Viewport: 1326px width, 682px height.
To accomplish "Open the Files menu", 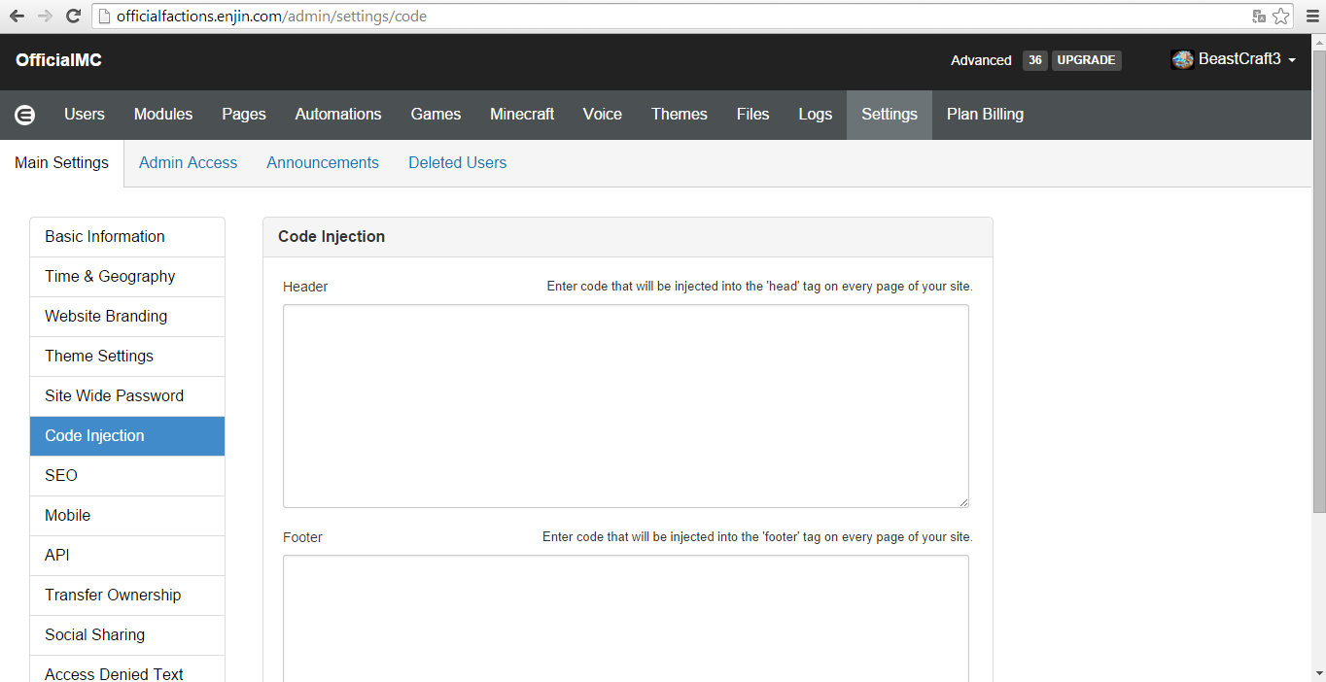I will [753, 115].
